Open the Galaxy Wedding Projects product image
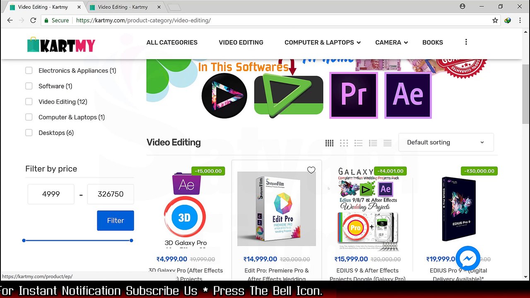This screenshot has height=298, width=530. tap(368, 209)
